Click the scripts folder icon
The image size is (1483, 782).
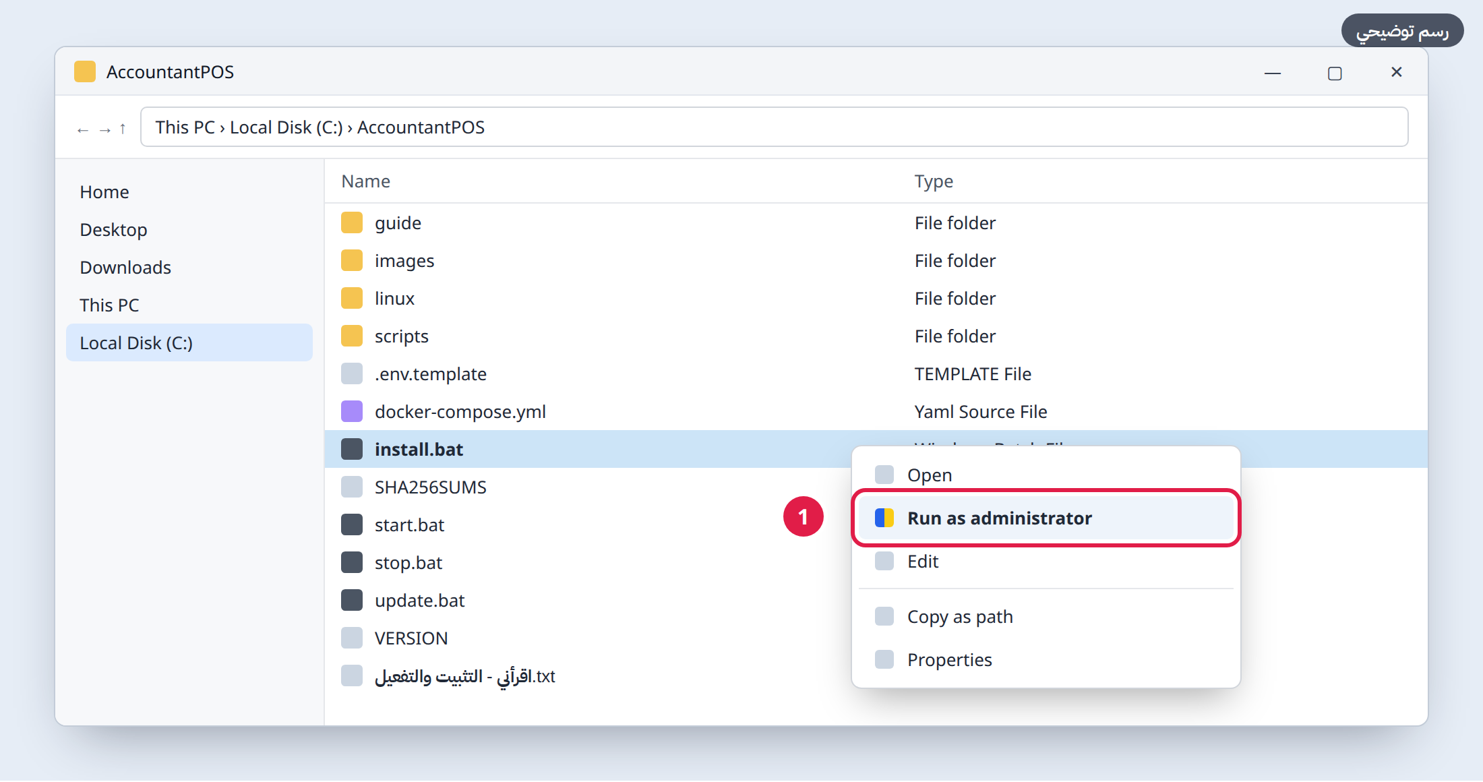tap(352, 336)
